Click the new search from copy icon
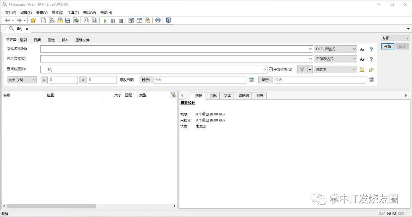This screenshot has height=217, width=412. (x=52, y=21)
